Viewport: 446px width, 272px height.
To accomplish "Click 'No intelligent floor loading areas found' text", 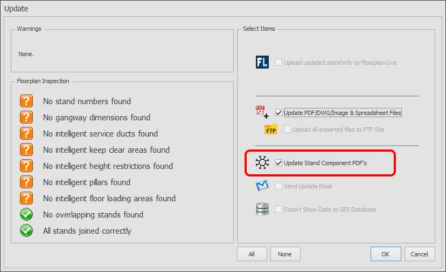I will pos(109,199).
